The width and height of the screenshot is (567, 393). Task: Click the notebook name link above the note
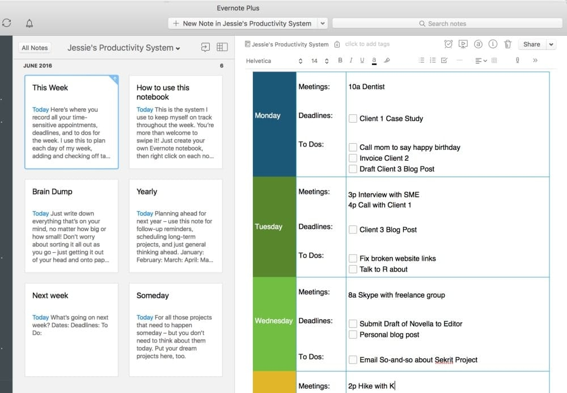point(290,44)
